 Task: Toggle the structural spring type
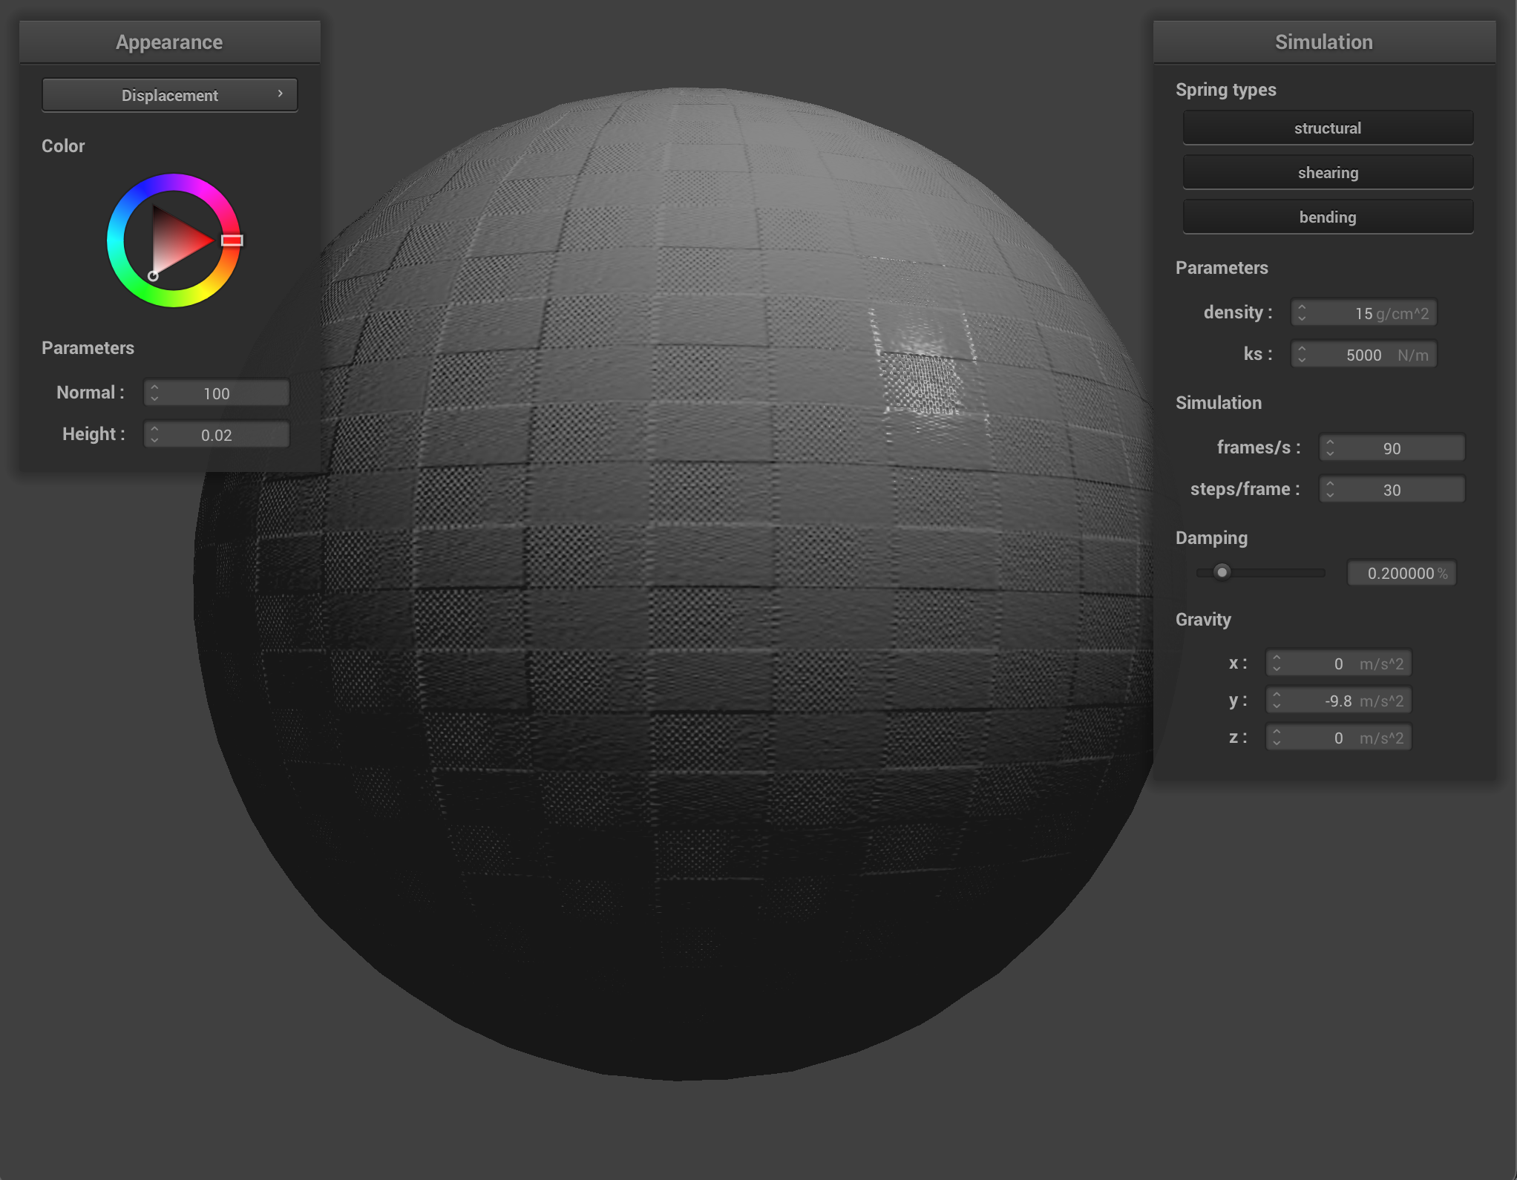[x=1328, y=128]
